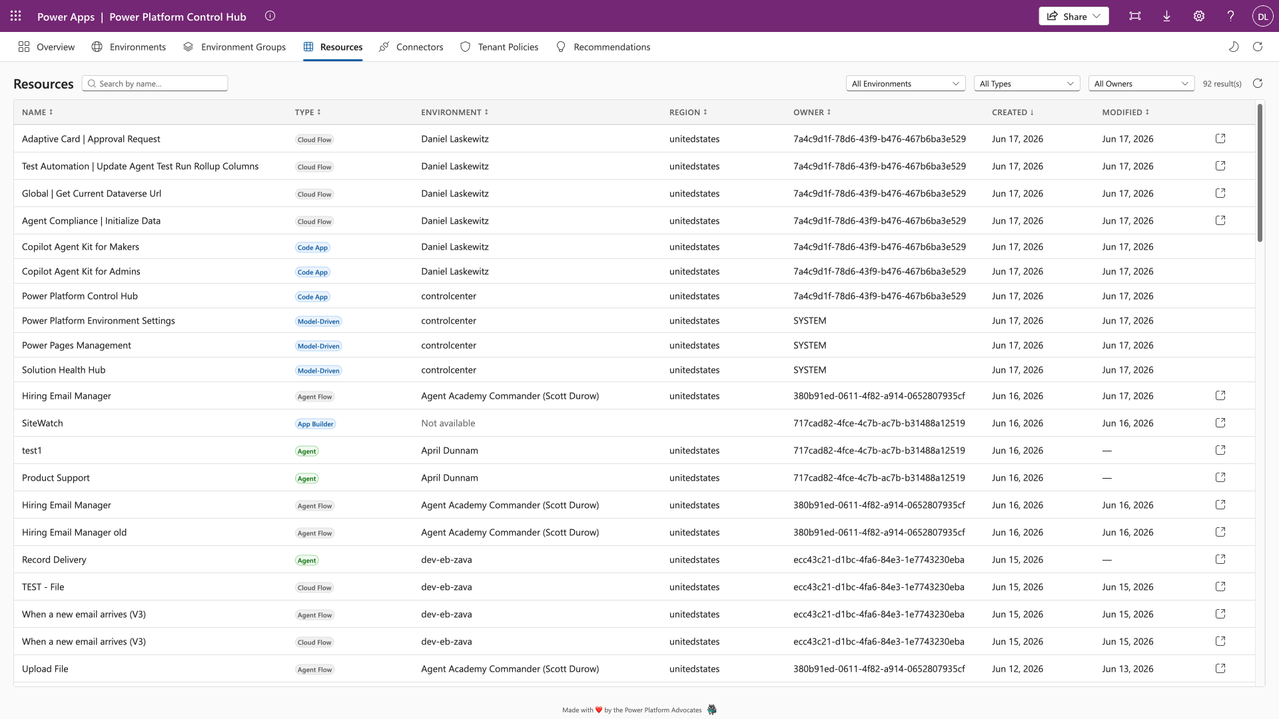Switch to the Tenant Policies tab
The image size is (1279, 719).
[x=499, y=47]
